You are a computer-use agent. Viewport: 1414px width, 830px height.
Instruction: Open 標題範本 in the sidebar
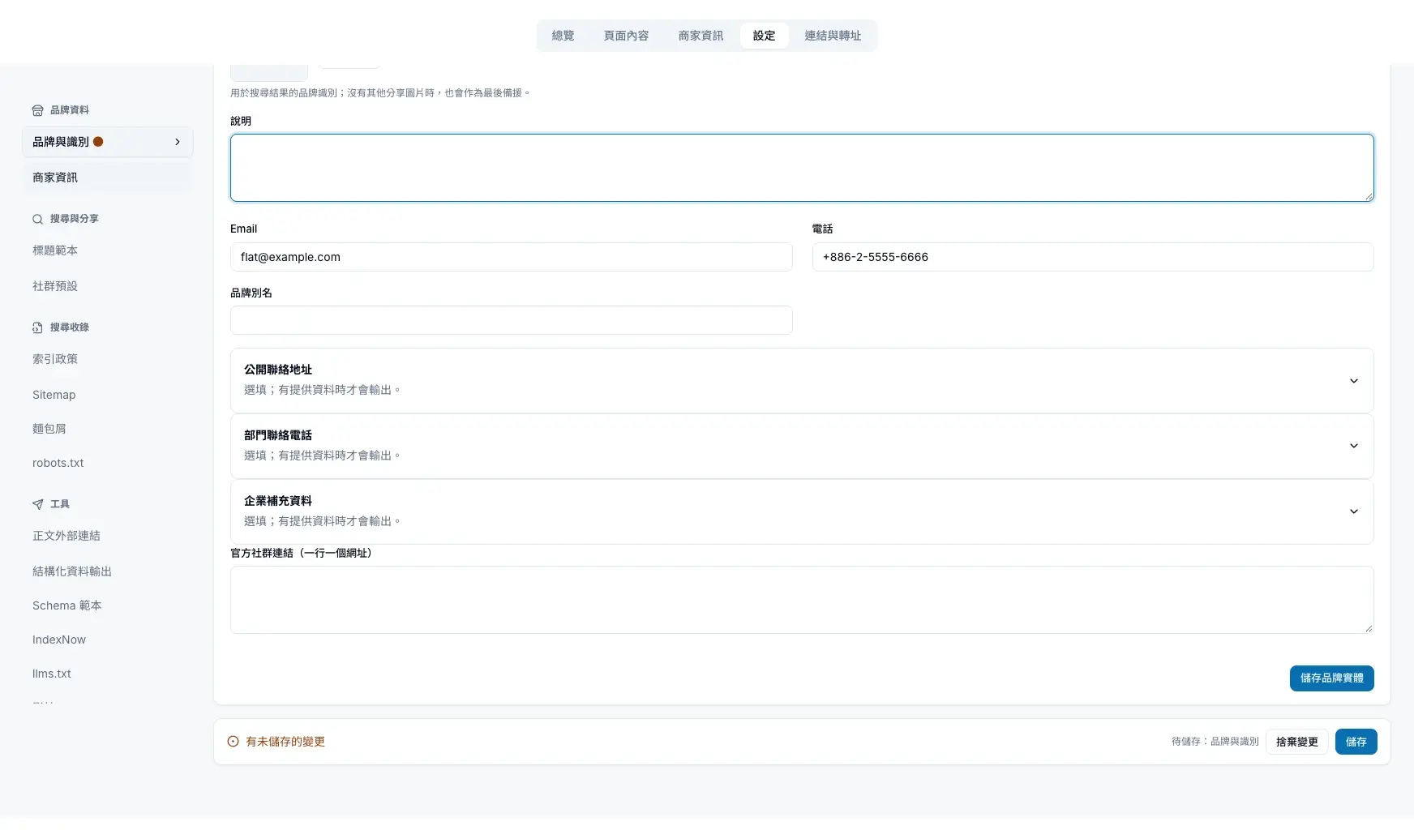tap(107, 250)
